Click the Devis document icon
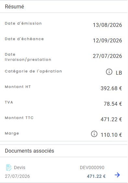The image size is (128, 183). point(9,167)
